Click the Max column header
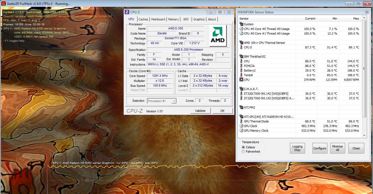 (x=350, y=19)
